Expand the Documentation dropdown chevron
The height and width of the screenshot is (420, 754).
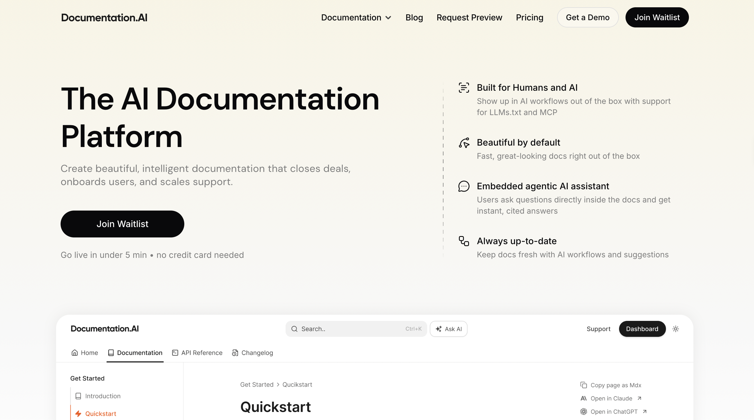[x=388, y=18]
